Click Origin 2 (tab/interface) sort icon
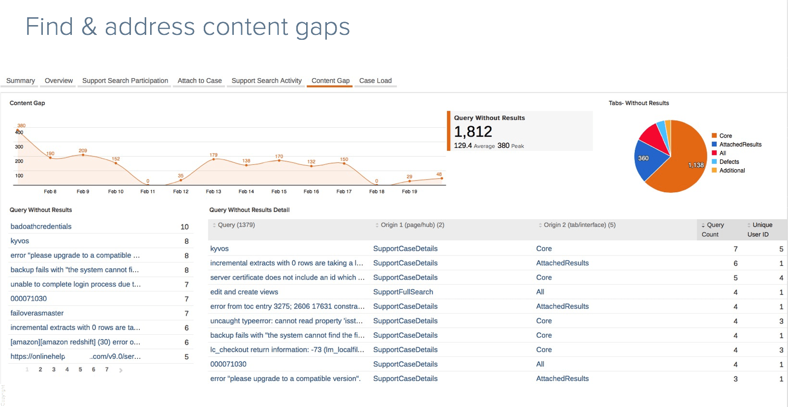This screenshot has width=788, height=407. pos(540,225)
